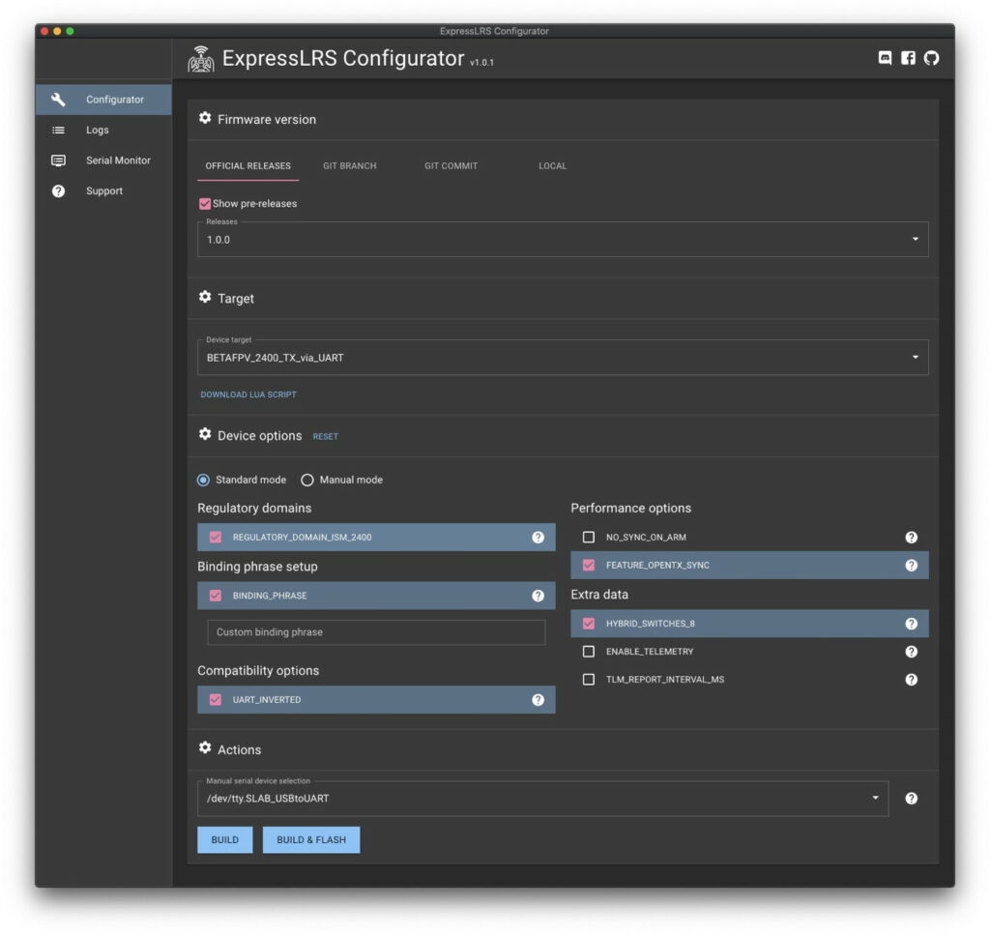Click the DOWNLOAD LUA SCRIPT link

248,394
